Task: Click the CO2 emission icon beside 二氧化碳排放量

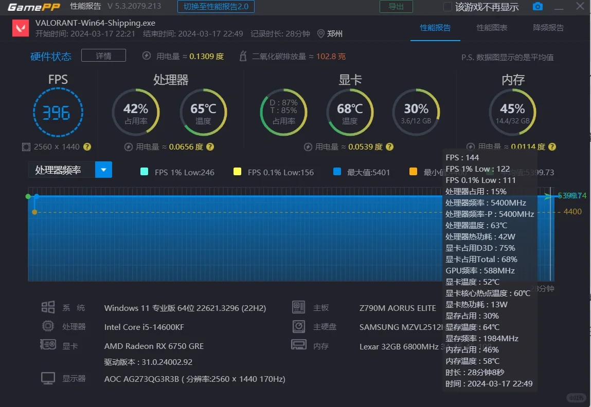Action: pyautogui.click(x=243, y=56)
